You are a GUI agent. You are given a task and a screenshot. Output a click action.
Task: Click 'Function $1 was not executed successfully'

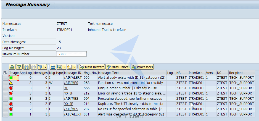click(x=131, y=83)
